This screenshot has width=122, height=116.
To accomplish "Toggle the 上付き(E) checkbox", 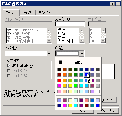I will [x=9, y=71].
